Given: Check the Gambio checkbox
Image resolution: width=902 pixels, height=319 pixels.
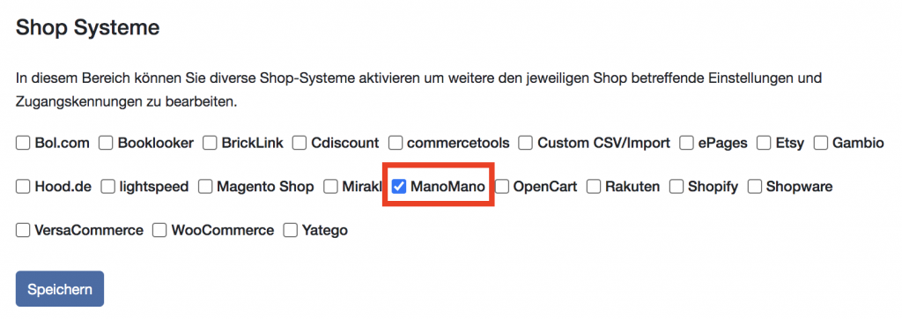Looking at the screenshot, I should (820, 143).
